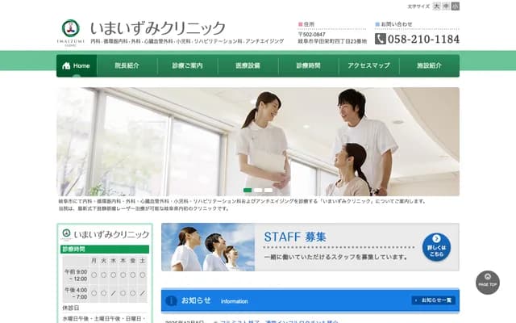Select the first green slider dot

248,191
